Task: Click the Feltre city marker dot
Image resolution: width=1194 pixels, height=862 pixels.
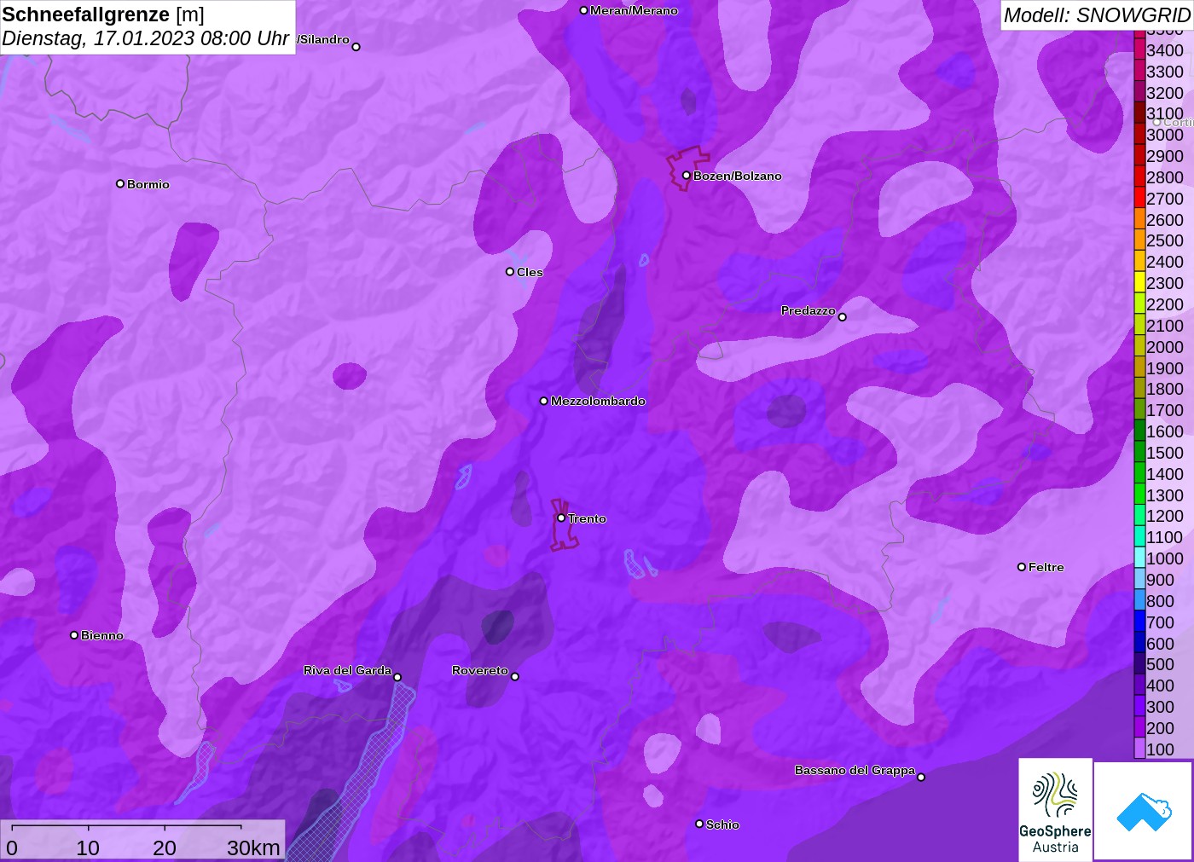Action: pyautogui.click(x=1022, y=567)
